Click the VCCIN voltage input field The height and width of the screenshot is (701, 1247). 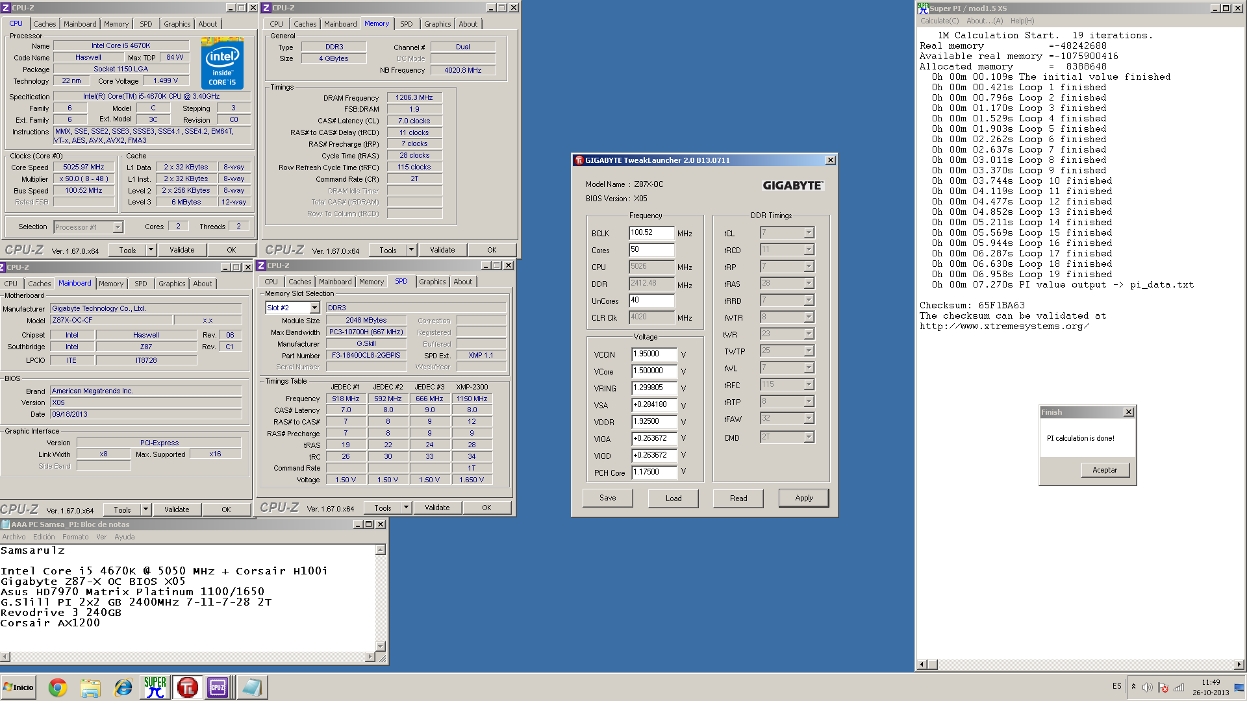point(654,354)
